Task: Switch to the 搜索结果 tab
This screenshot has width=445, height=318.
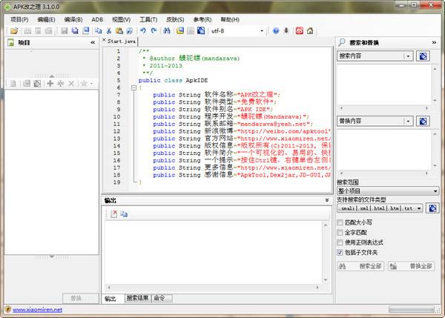Action: [136, 298]
